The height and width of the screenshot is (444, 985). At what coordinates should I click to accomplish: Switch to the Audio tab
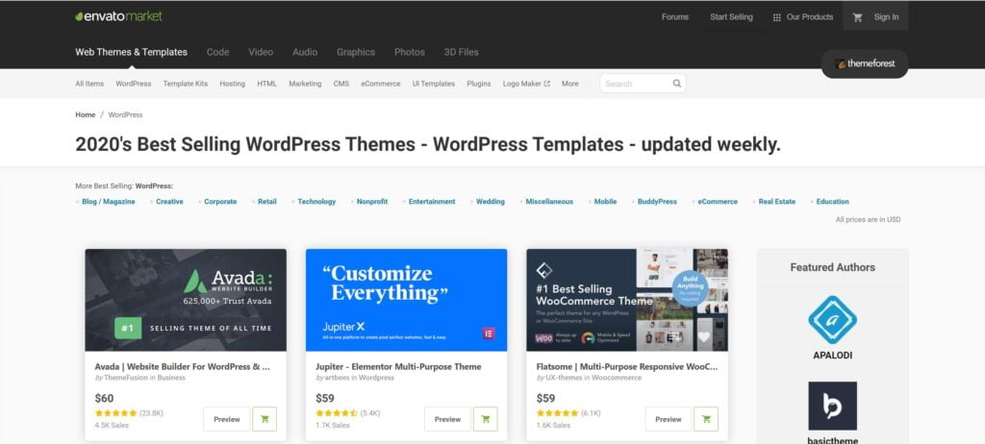pos(305,52)
